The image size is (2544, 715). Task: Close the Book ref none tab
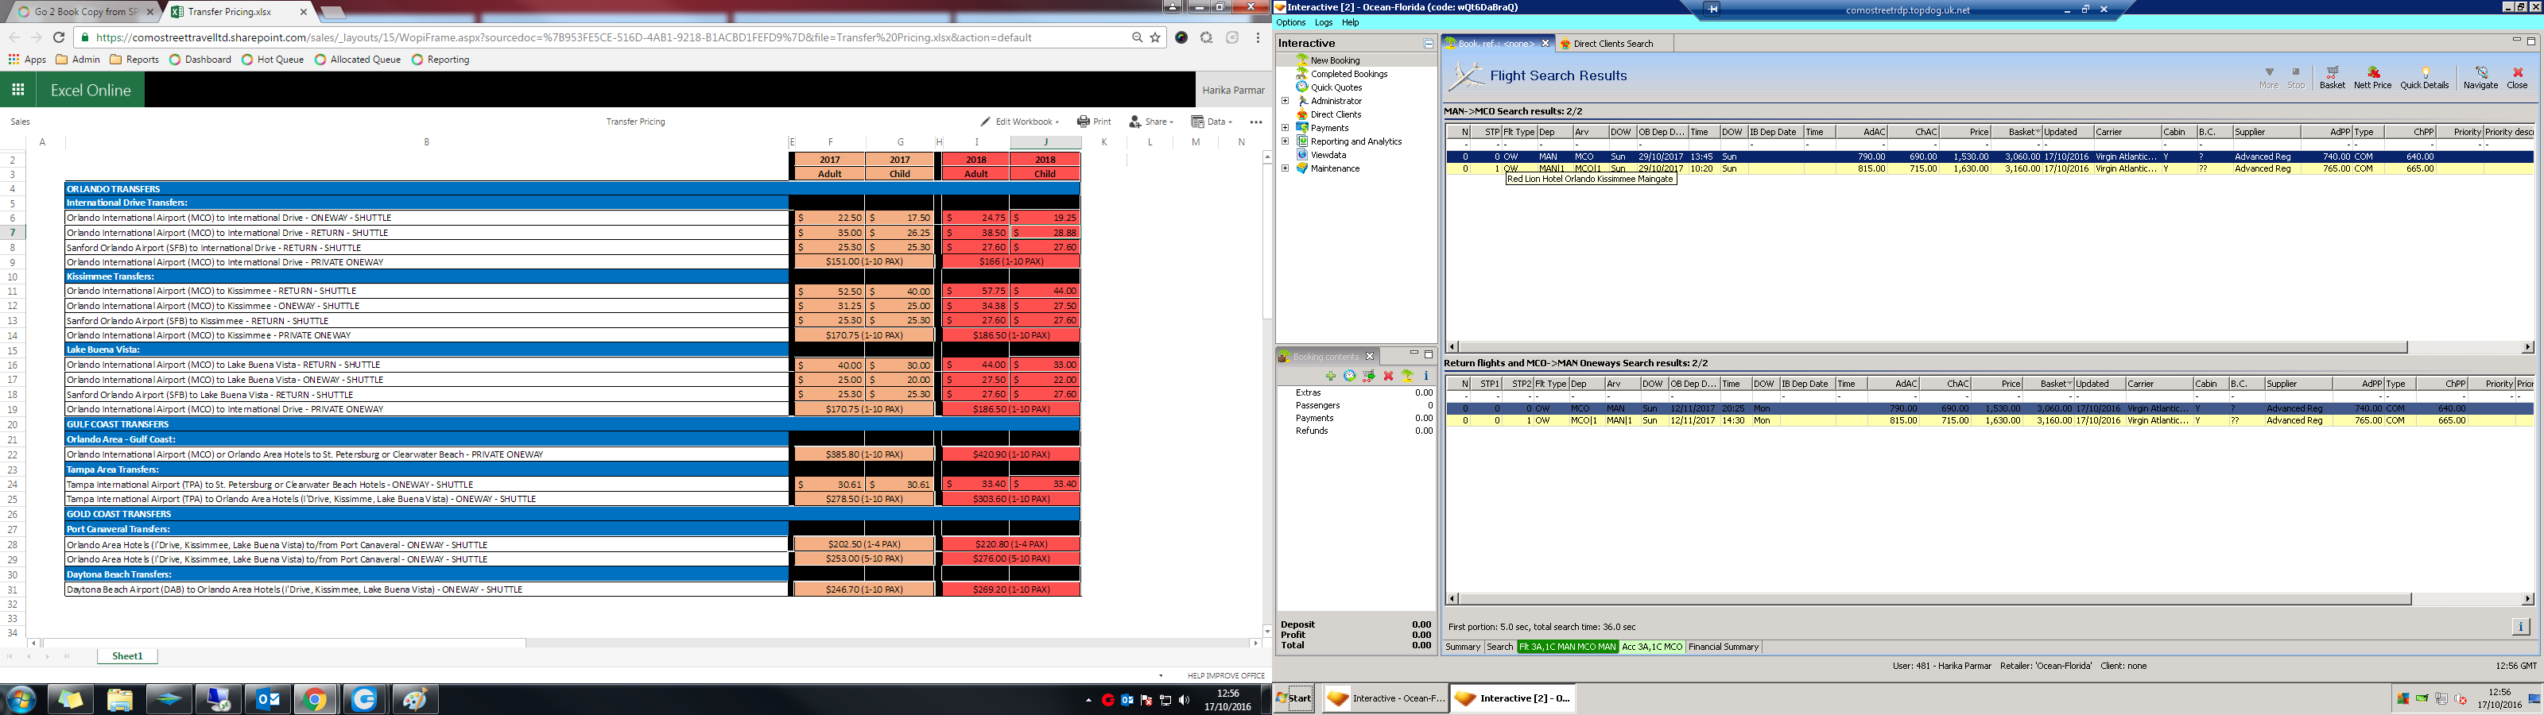pos(1545,44)
